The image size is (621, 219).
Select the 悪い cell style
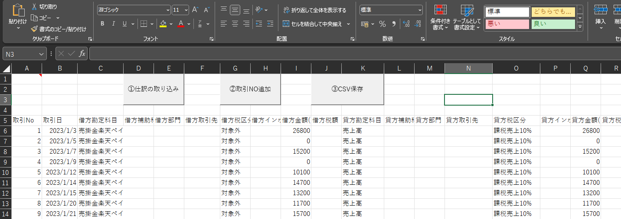point(507,24)
